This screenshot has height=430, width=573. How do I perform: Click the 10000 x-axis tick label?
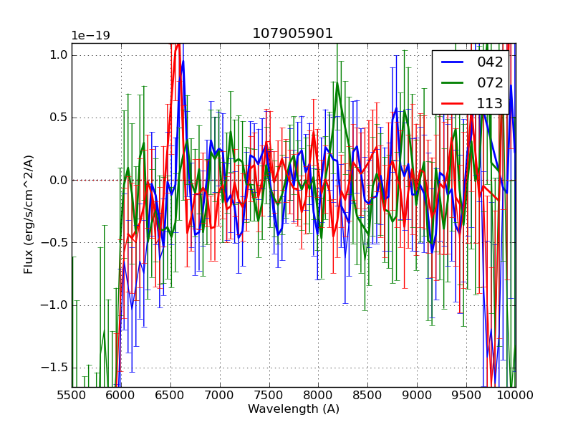tap(516, 396)
